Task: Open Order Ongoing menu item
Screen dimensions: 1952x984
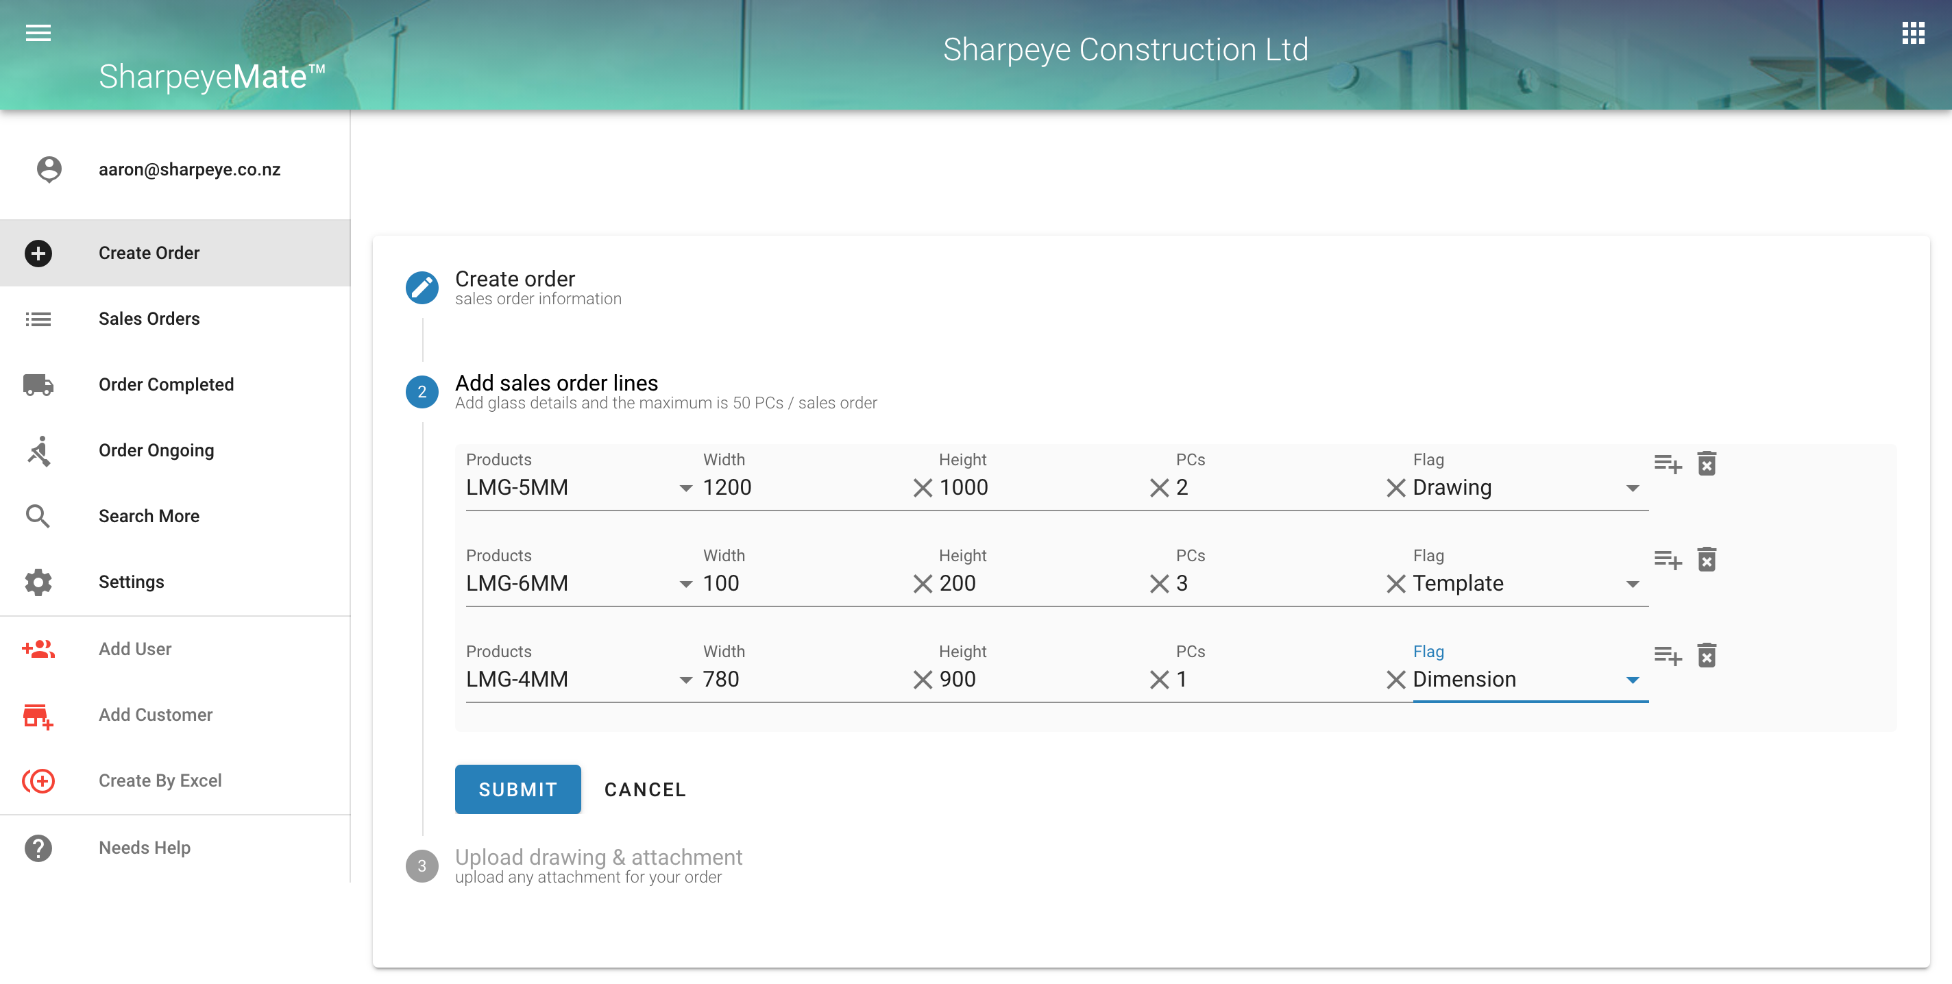Action: (x=156, y=451)
